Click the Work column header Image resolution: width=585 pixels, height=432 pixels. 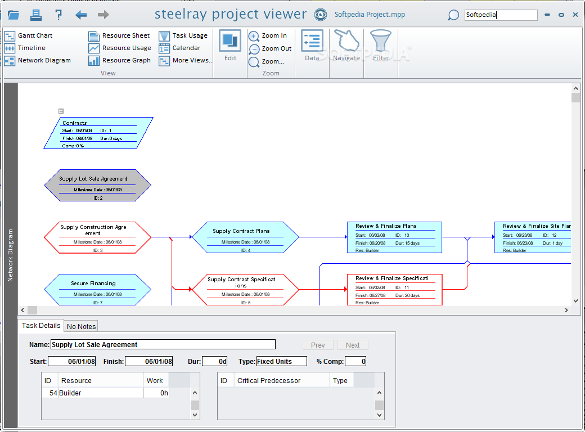(x=156, y=380)
